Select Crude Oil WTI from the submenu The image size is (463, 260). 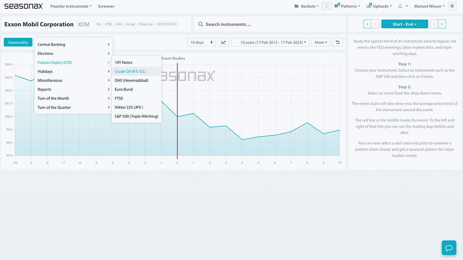[130, 71]
